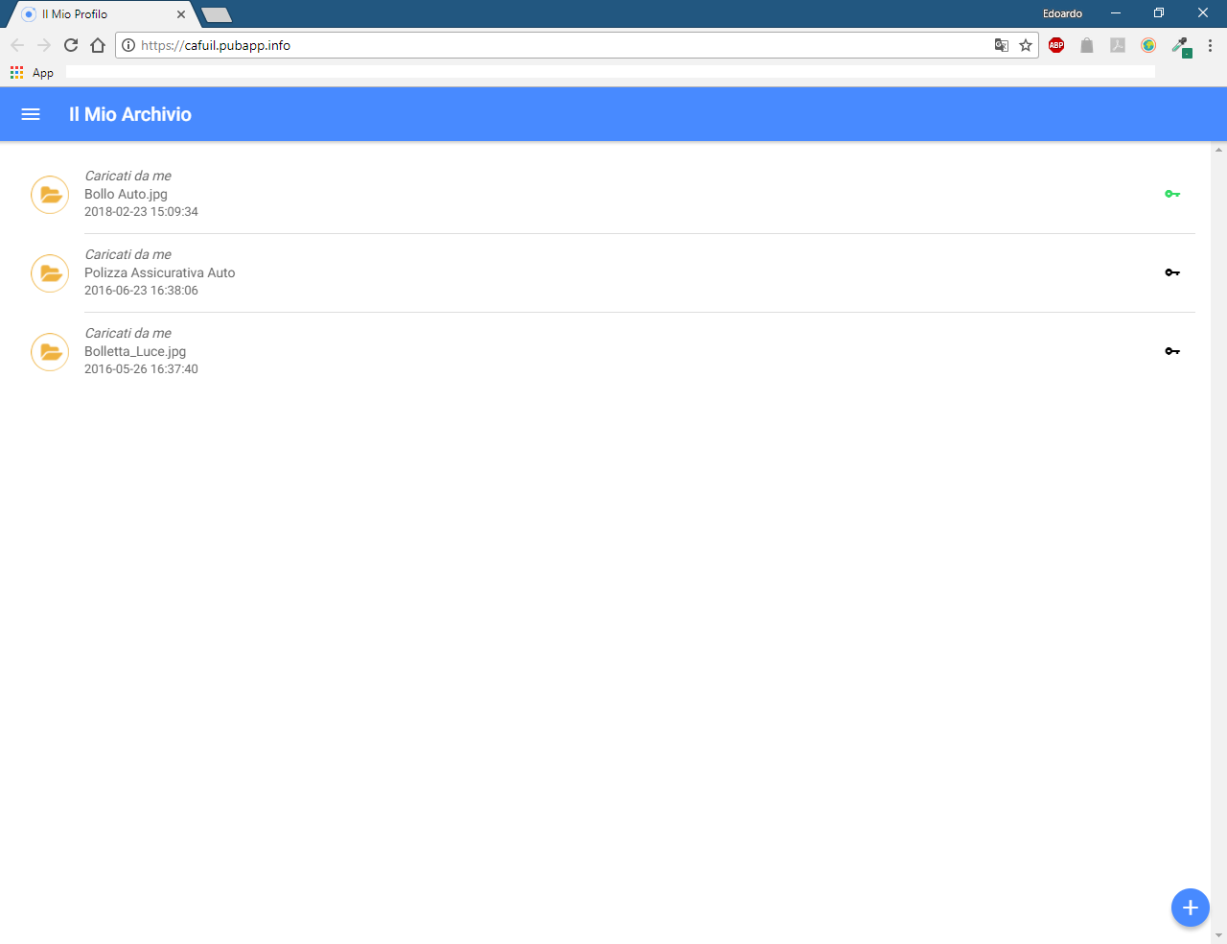Viewport: 1227px width, 944px height.
Task: Reload the page in the browser
Action: [x=71, y=45]
